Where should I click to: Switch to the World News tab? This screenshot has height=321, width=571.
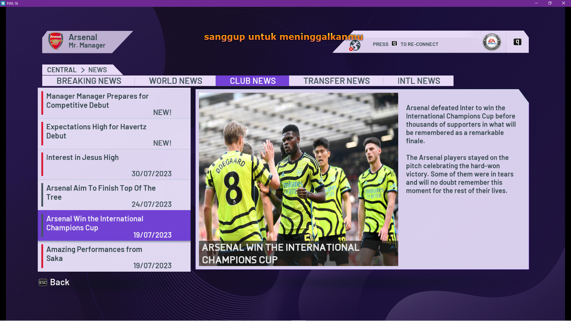(175, 81)
